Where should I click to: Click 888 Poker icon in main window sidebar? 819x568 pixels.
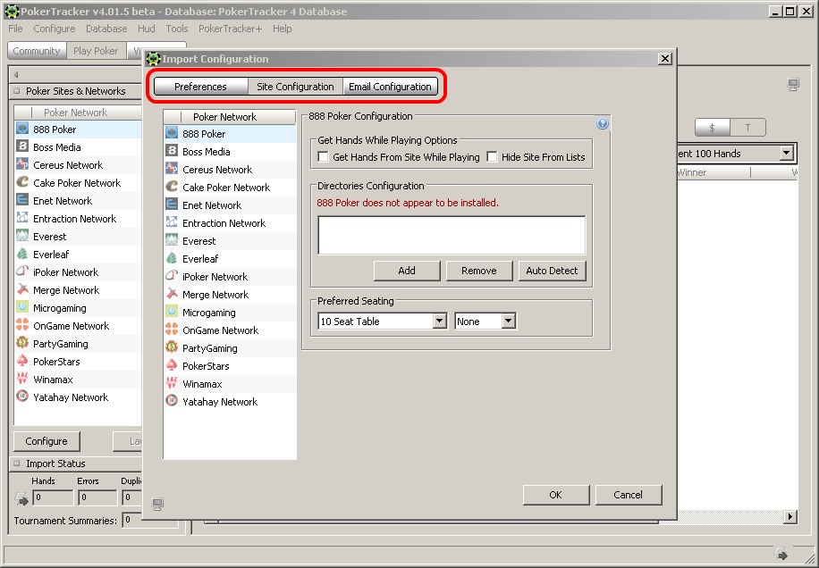22,129
